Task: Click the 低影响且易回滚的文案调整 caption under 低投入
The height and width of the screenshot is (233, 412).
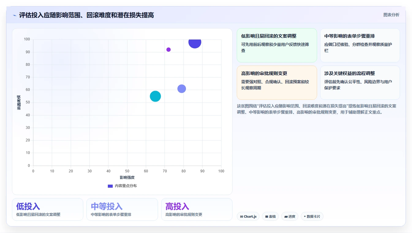Action: [38, 215]
